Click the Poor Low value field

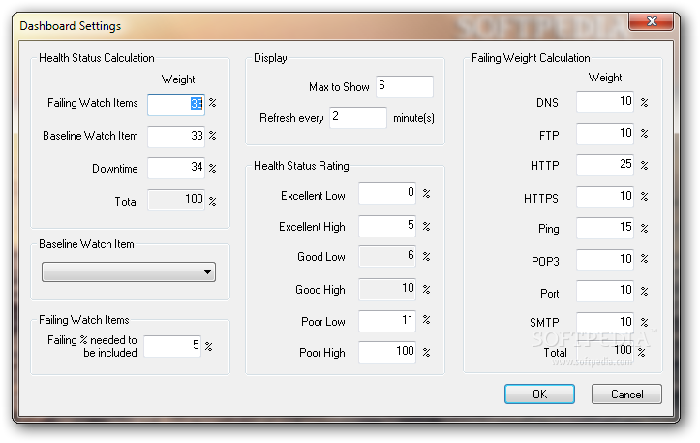(387, 321)
